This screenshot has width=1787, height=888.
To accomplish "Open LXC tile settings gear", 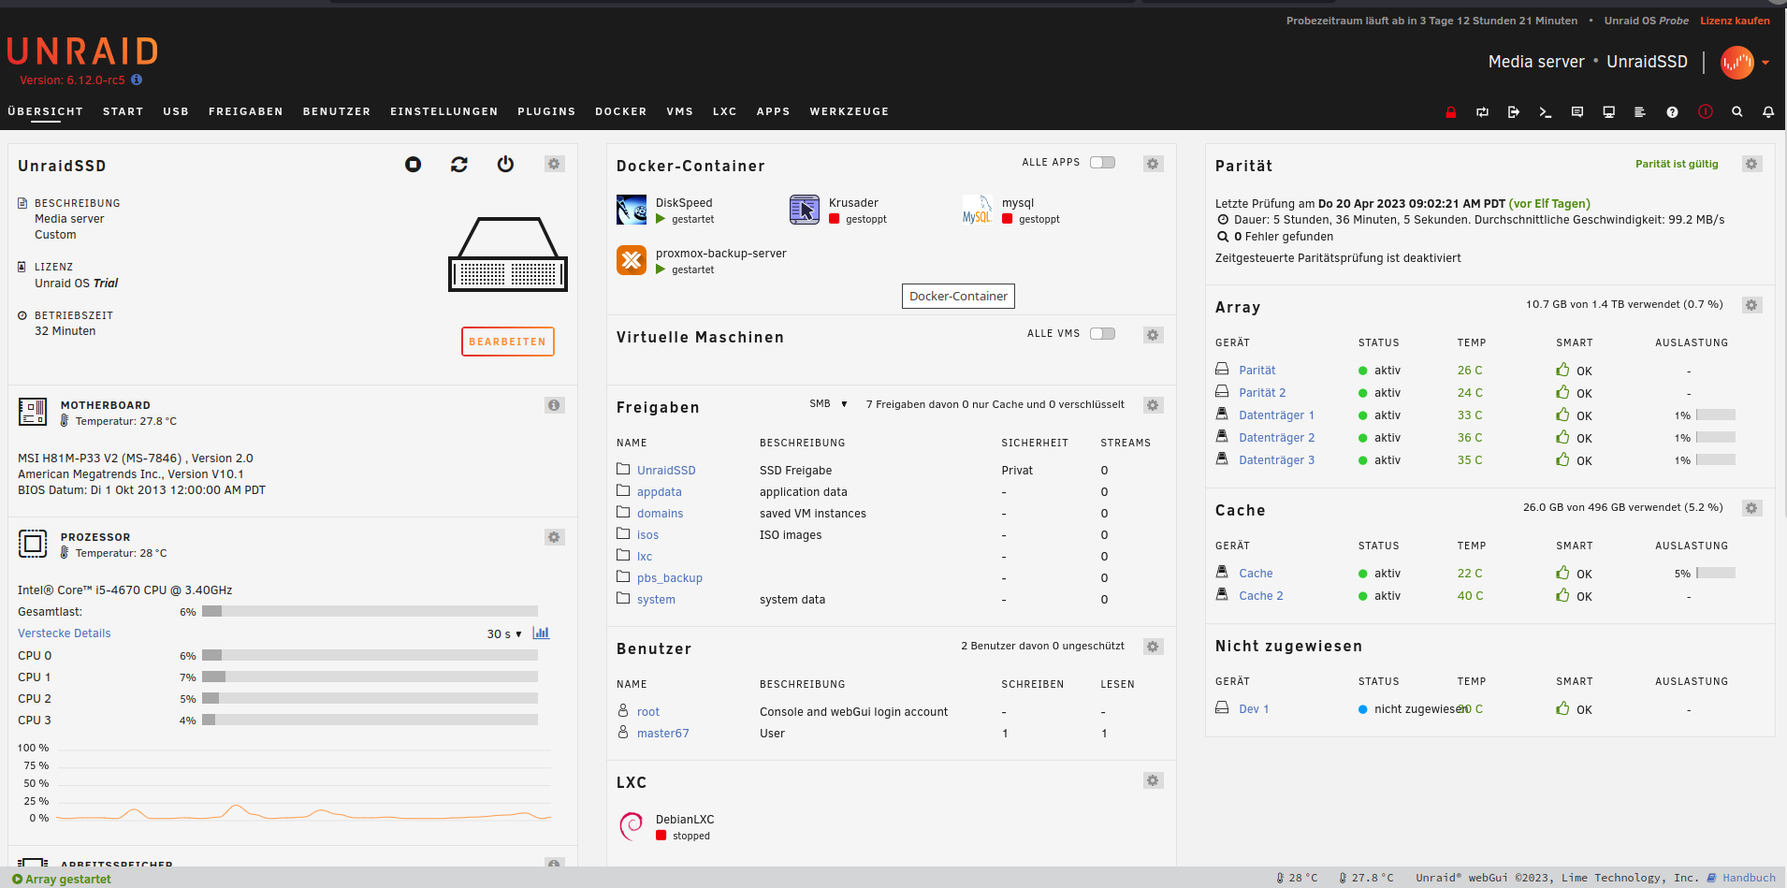I will (1153, 780).
